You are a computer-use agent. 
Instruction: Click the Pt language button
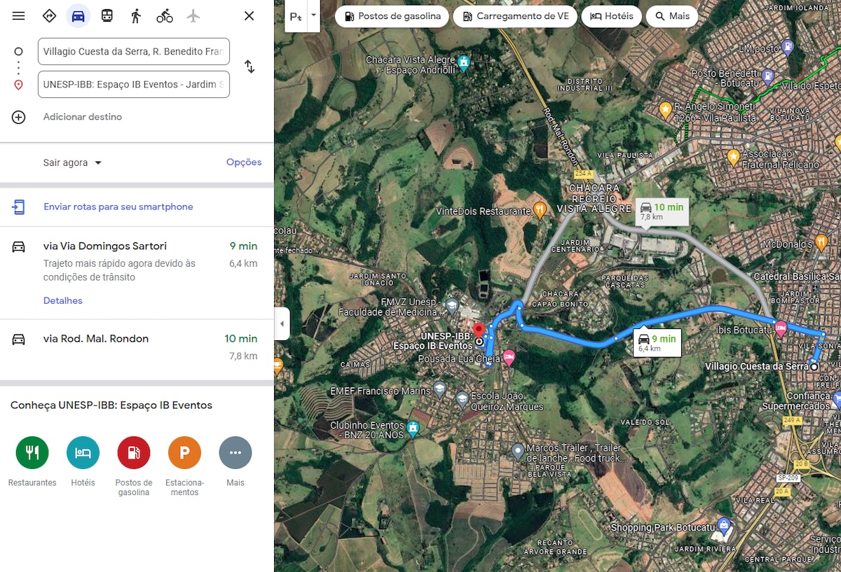pyautogui.click(x=296, y=15)
